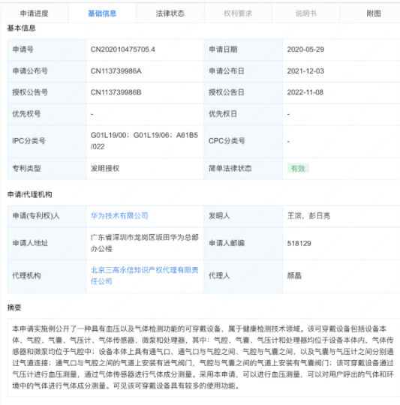Screen dimensions: 400x405
Task: Open the 权利要求 tab
Action: [238, 13]
